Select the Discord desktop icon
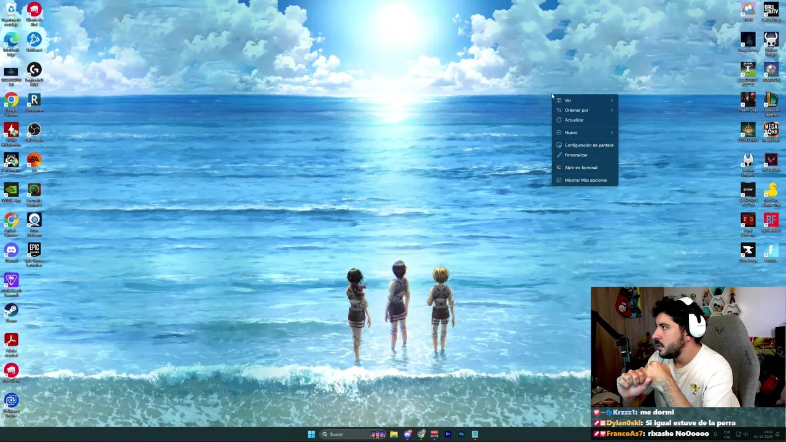The height and width of the screenshot is (442, 786). tap(11, 252)
